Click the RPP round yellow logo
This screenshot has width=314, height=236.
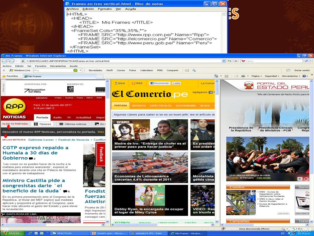coord(15,107)
